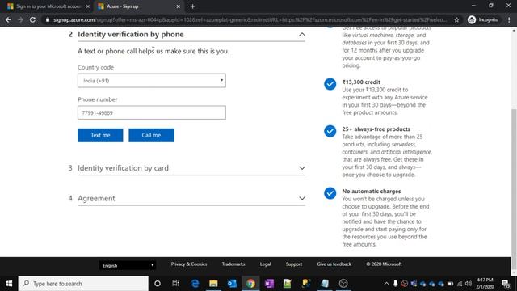The height and width of the screenshot is (291, 517).
Task: Open the Support footer link
Action: pyautogui.click(x=294, y=264)
